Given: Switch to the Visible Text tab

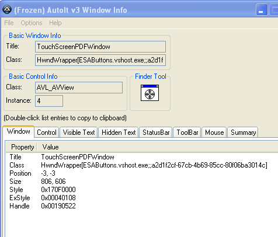Looking at the screenshot, I should click(x=79, y=133).
